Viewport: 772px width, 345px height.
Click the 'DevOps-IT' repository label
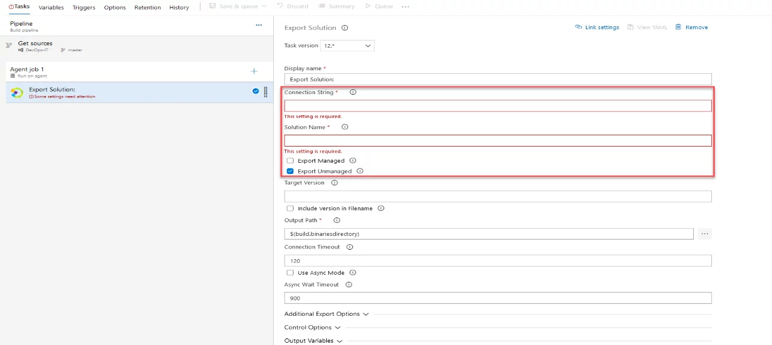coord(37,50)
